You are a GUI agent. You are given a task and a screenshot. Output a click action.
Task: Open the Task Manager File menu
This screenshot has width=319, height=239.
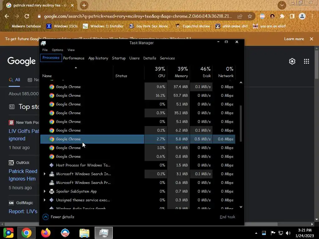point(45,50)
